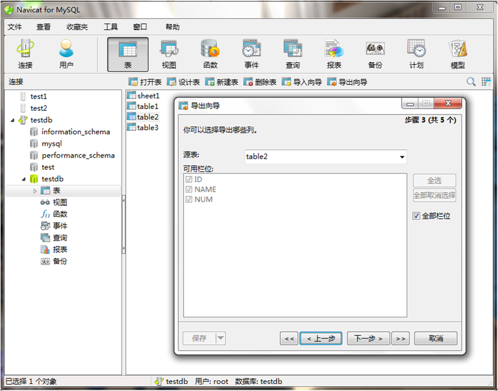Uncheck the 全部栏位 checkbox
Screen dimensions: 498x391
pos(417,216)
